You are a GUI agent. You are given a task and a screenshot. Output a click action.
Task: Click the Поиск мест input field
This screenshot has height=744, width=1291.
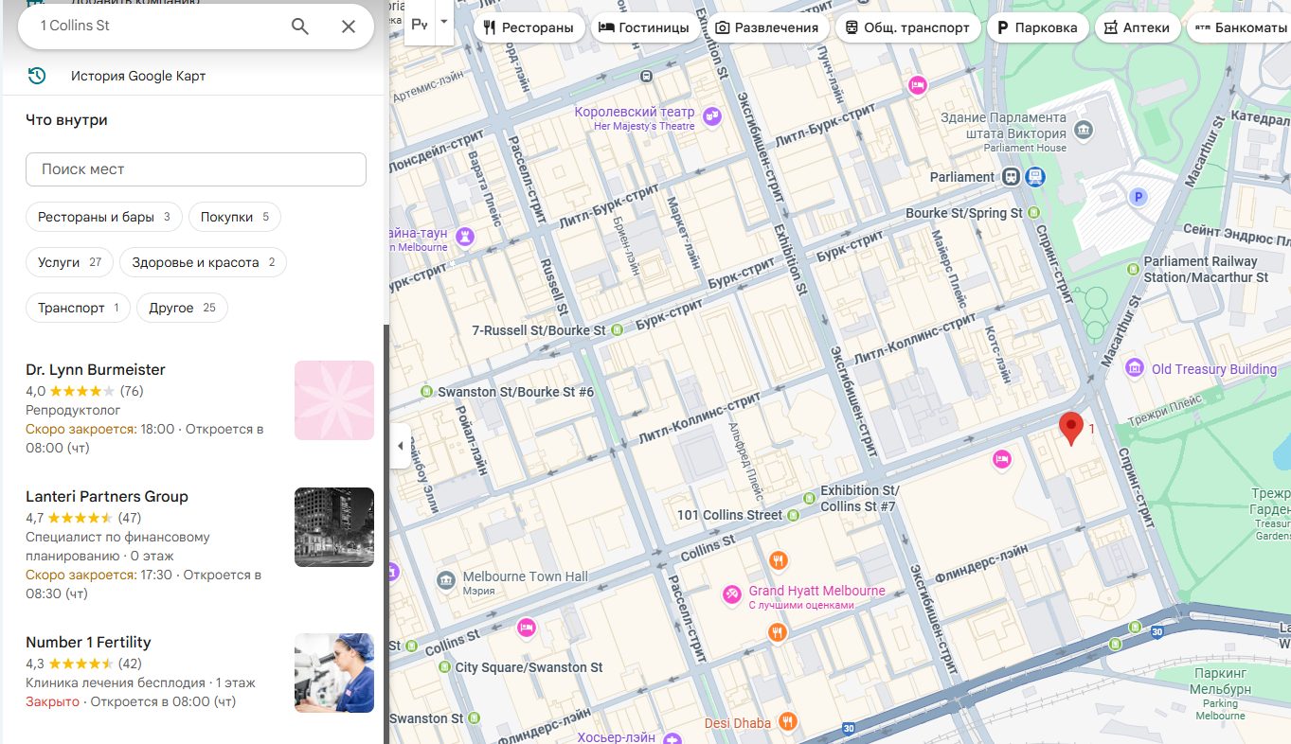coord(196,169)
